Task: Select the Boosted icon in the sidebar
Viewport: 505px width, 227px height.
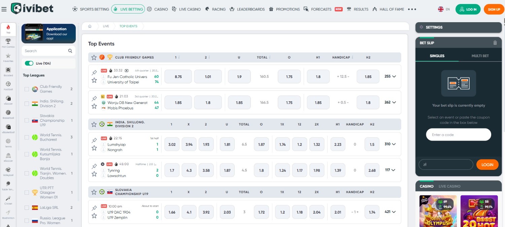Action: [x=8, y=70]
